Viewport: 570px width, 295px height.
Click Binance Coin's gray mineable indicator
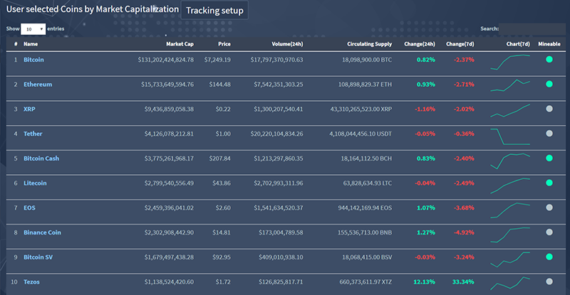pos(549,232)
